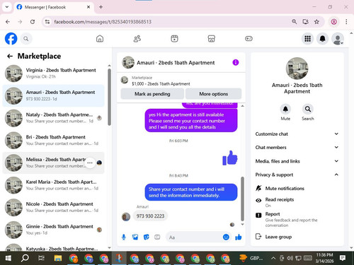This screenshot has height=265, width=354.
Task: Open the Friends icon in top navigation
Action: point(137,39)
